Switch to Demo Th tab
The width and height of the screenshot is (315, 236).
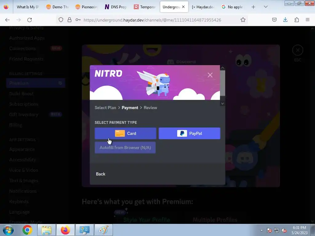[57, 7]
